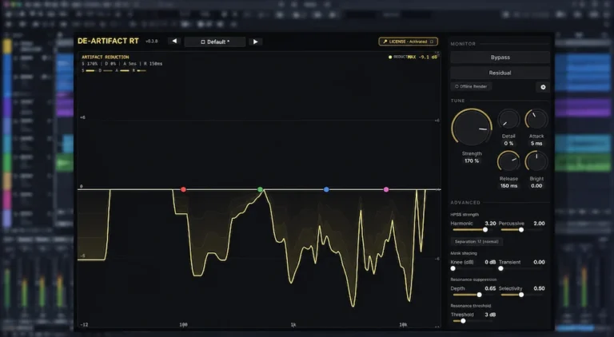Click the Detail value 0 %
The image size is (614, 337).
point(508,144)
